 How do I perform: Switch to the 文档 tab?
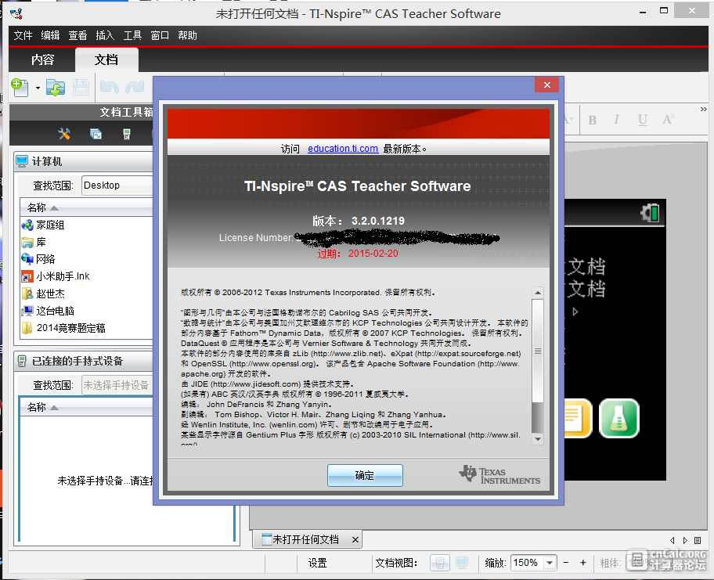[106, 59]
